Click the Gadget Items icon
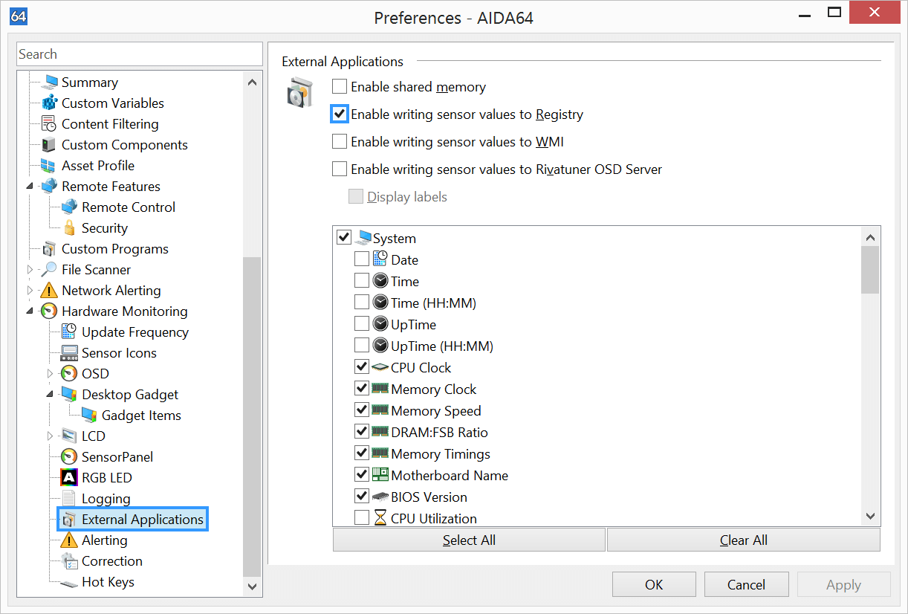The height and width of the screenshot is (614, 908). click(90, 416)
